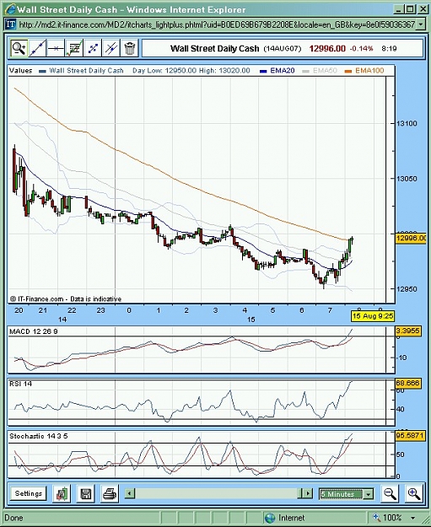Click the RSI 14 indicator label
This screenshot has height=527, width=431.
[21, 384]
